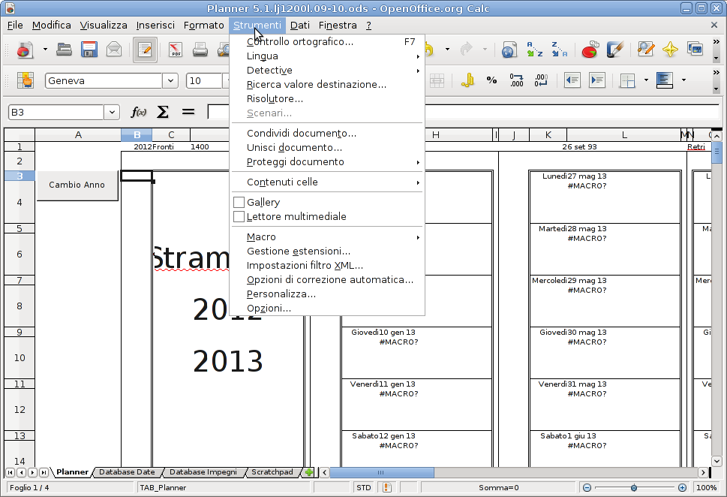Insert a chart with the pie chart icon
Viewport: 727px width, 497px height.
pos(590,50)
